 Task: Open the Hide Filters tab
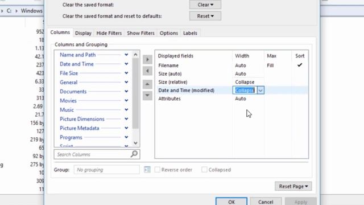109,33
